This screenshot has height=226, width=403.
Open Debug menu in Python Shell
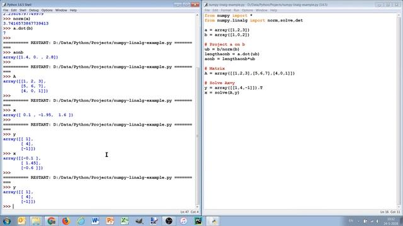(x=33, y=10)
